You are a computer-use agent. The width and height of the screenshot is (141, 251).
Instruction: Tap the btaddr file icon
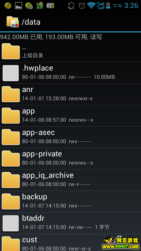(11, 223)
